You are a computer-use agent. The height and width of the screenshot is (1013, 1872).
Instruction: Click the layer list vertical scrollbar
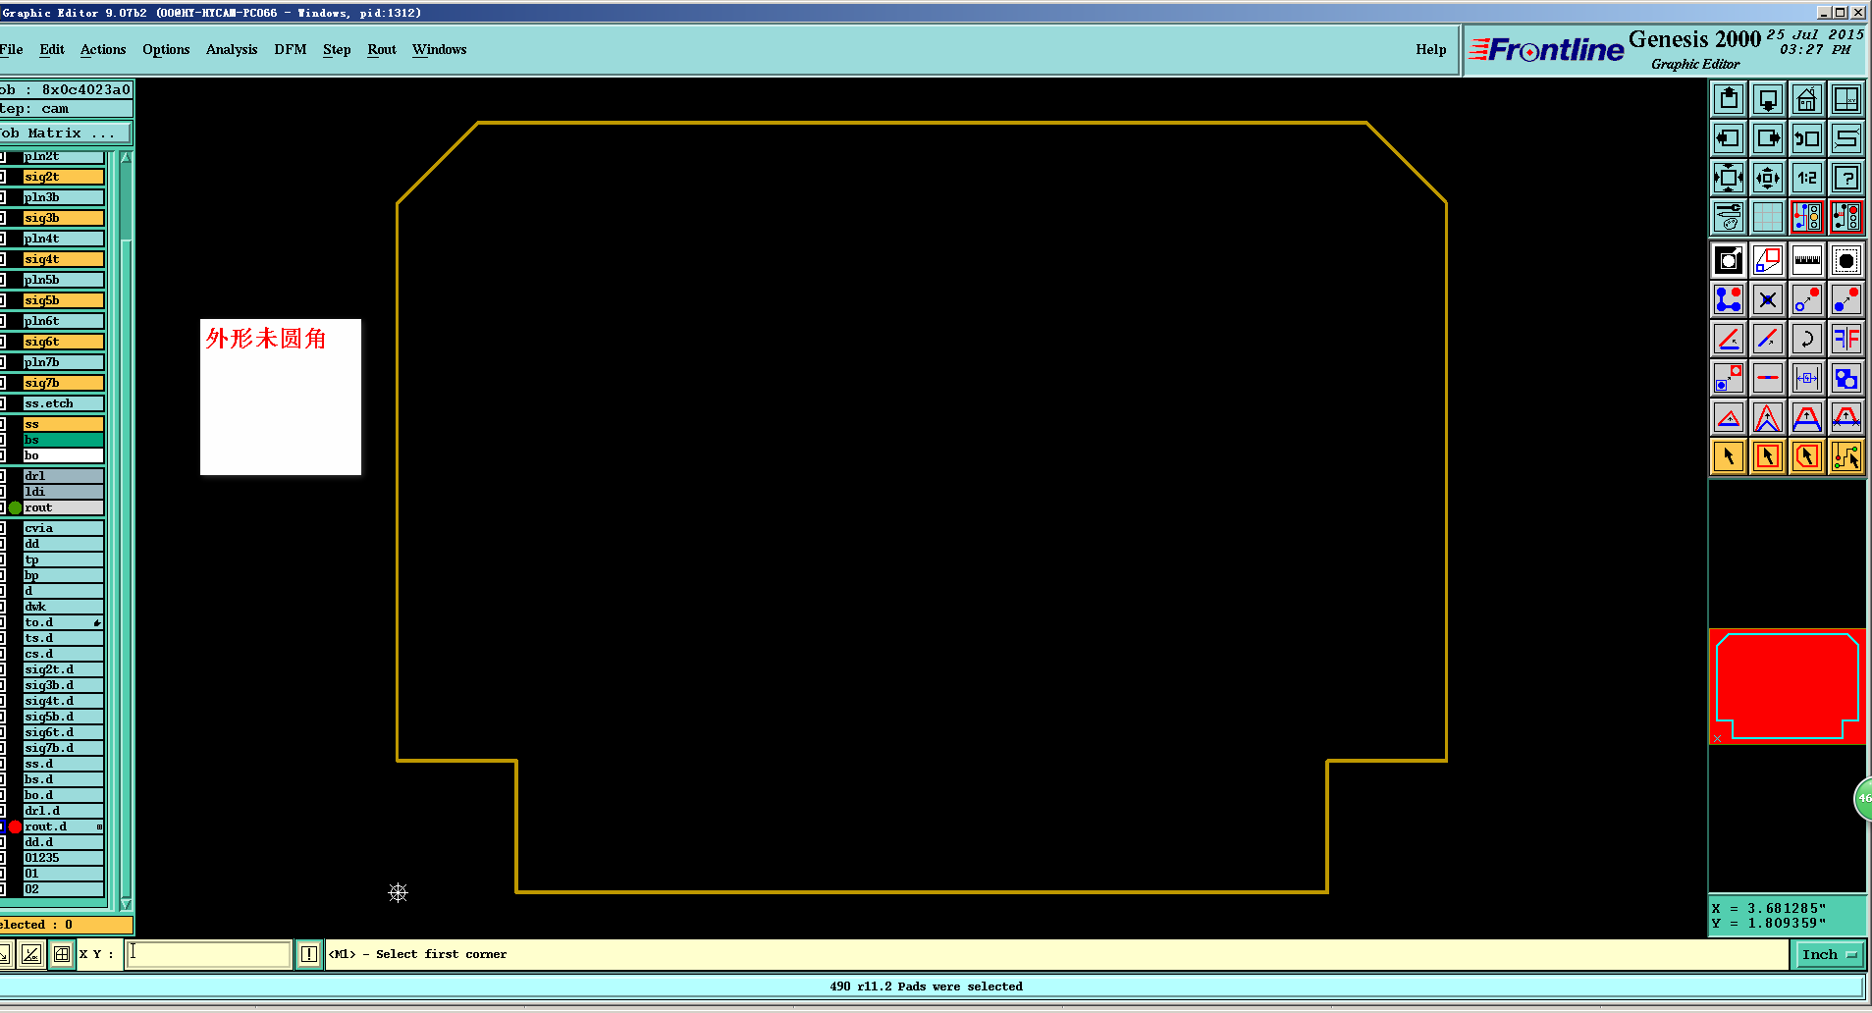point(126,530)
